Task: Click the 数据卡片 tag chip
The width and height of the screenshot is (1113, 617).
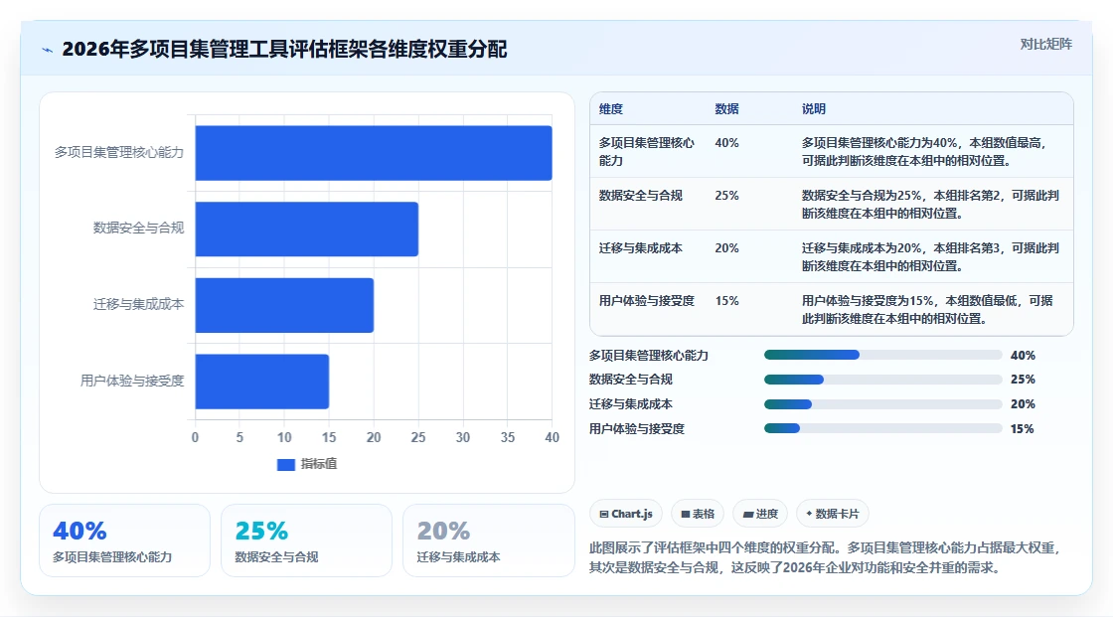Action: click(833, 514)
